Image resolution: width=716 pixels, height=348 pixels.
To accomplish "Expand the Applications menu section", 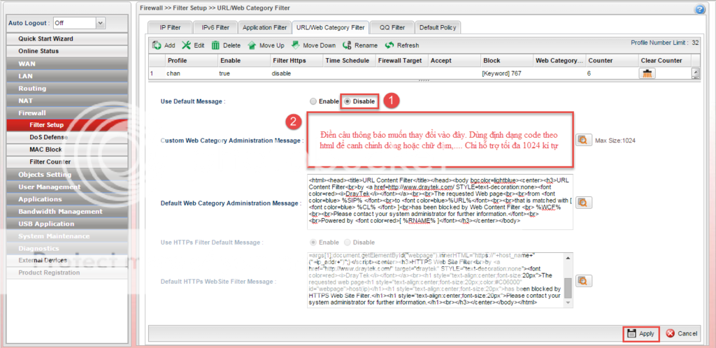I will pyautogui.click(x=67, y=199).
